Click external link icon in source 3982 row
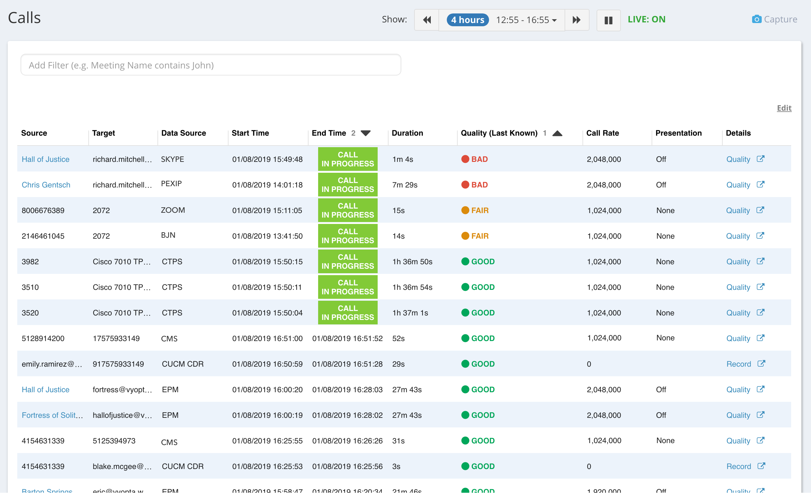The image size is (811, 493). click(x=760, y=261)
